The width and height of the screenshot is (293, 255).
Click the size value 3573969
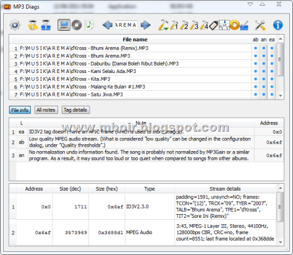click(76, 232)
